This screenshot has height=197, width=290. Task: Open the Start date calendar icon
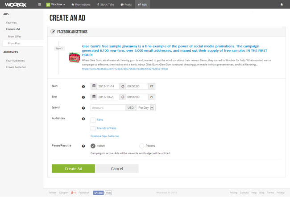(x=94, y=86)
